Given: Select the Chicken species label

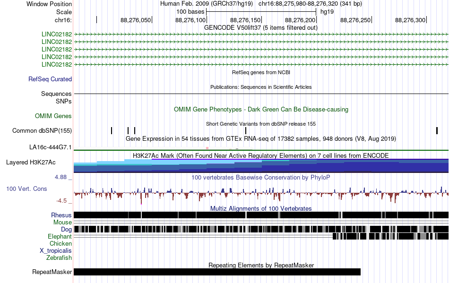Looking at the screenshot, I should pos(60,243).
